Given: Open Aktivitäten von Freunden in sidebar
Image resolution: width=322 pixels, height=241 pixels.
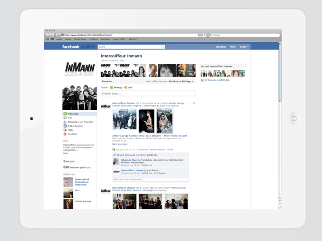Looking at the screenshot, I should (80, 122).
